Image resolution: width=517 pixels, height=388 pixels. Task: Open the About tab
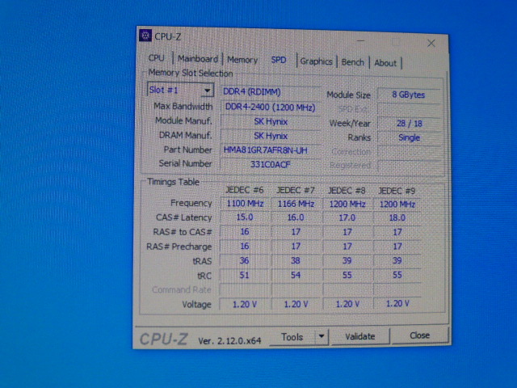(x=385, y=63)
